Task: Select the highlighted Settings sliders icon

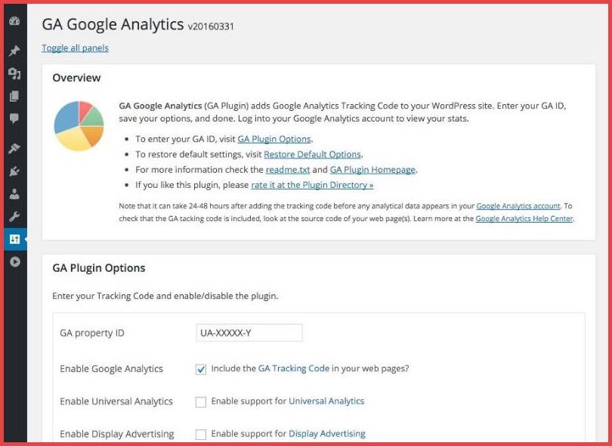Action: coord(14,239)
